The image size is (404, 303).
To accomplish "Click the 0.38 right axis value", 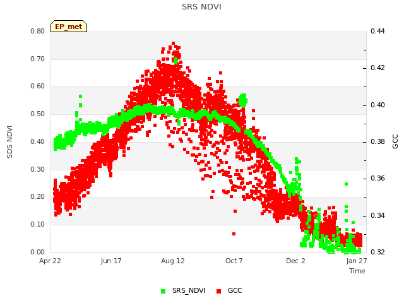I will 377,141.
